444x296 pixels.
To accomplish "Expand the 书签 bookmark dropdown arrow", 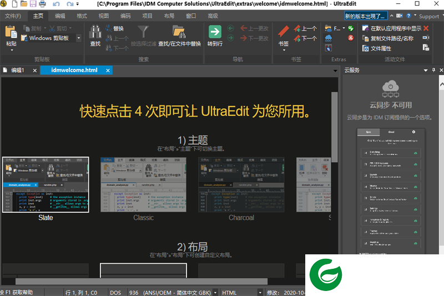I will point(284,51).
